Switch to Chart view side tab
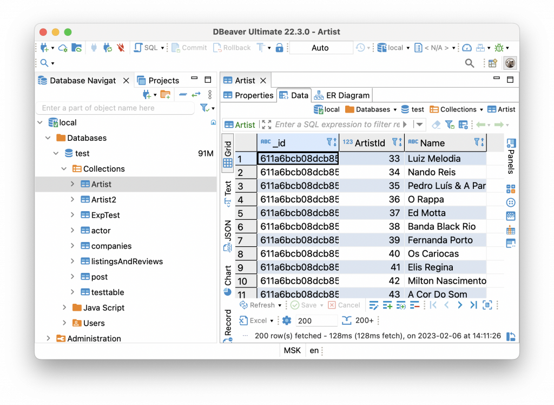The image size is (554, 405). coord(228,280)
